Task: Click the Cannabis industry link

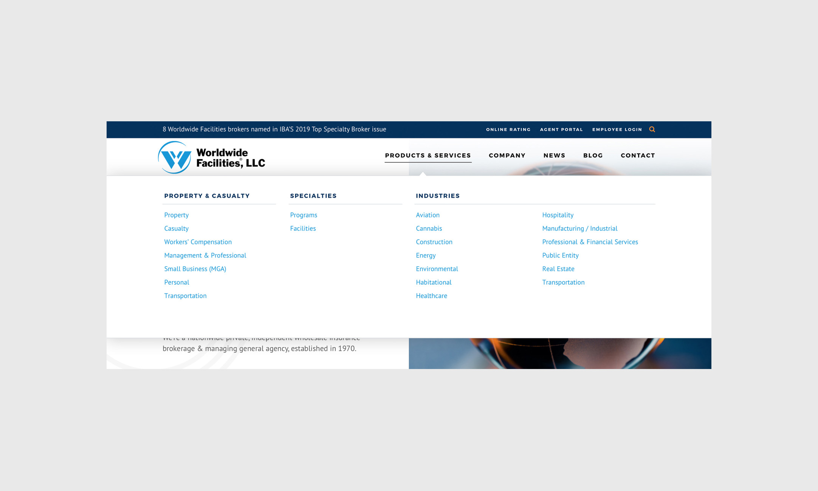Action: click(429, 228)
